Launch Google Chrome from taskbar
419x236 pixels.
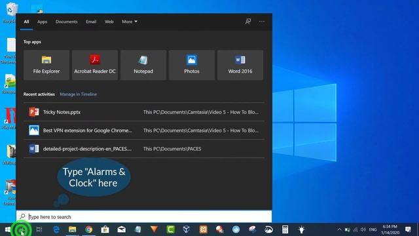(89, 229)
